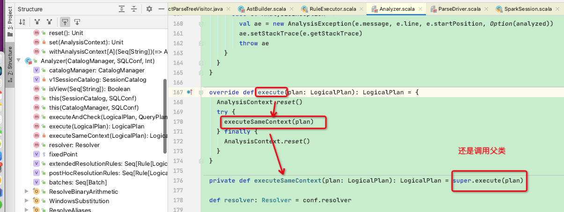Click the Structure panel vertical scrollbar
Image resolution: width=564 pixels, height=212 pixels.
coord(165,116)
